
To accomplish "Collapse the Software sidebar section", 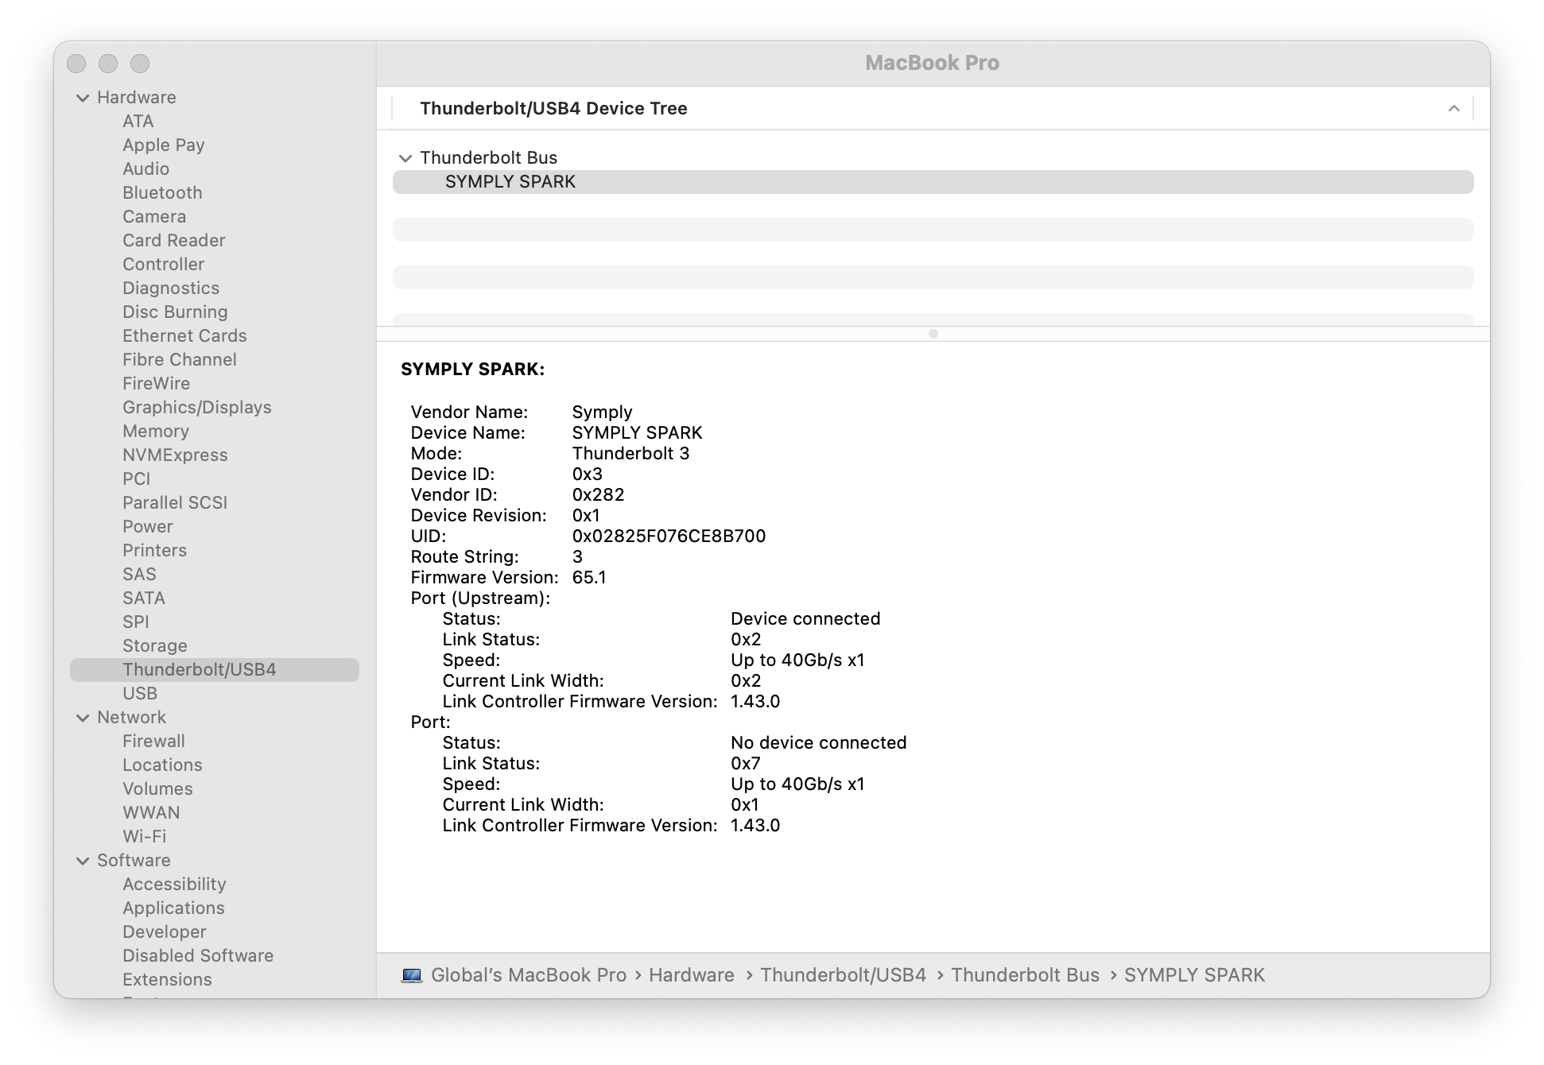I will 83,861.
